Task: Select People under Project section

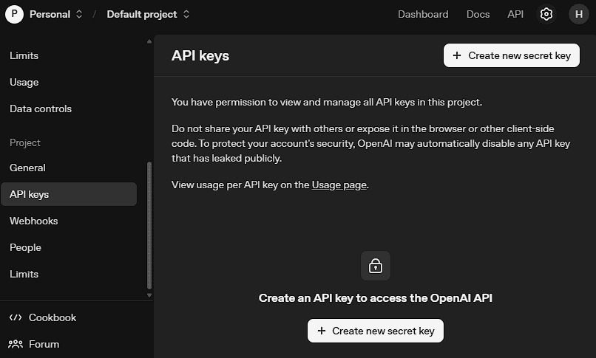Action: (x=26, y=247)
